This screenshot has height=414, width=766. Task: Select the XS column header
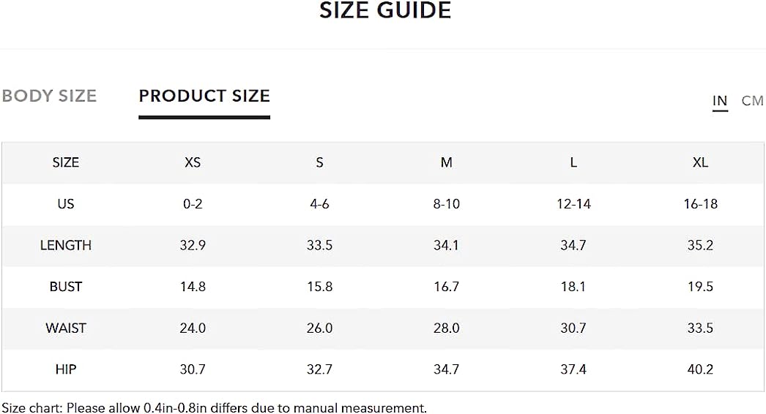[193, 162]
